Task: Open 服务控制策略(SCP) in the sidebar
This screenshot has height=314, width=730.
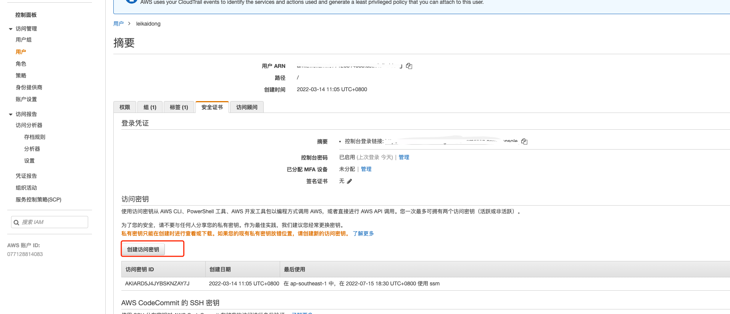Action: 39,200
